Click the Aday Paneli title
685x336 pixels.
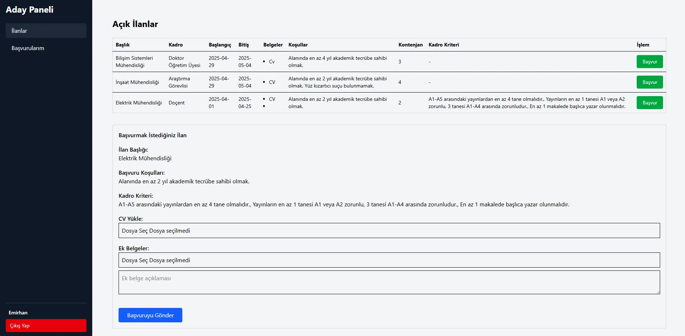pos(30,10)
